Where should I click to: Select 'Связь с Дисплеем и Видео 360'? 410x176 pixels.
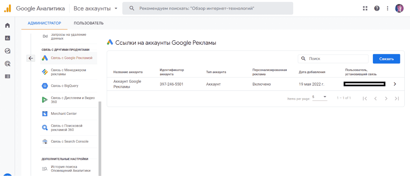[69, 100]
